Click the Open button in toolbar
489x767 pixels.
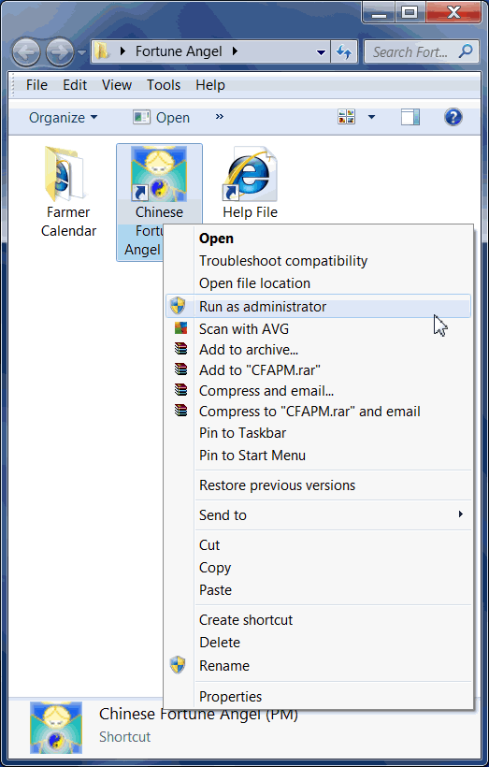(162, 118)
